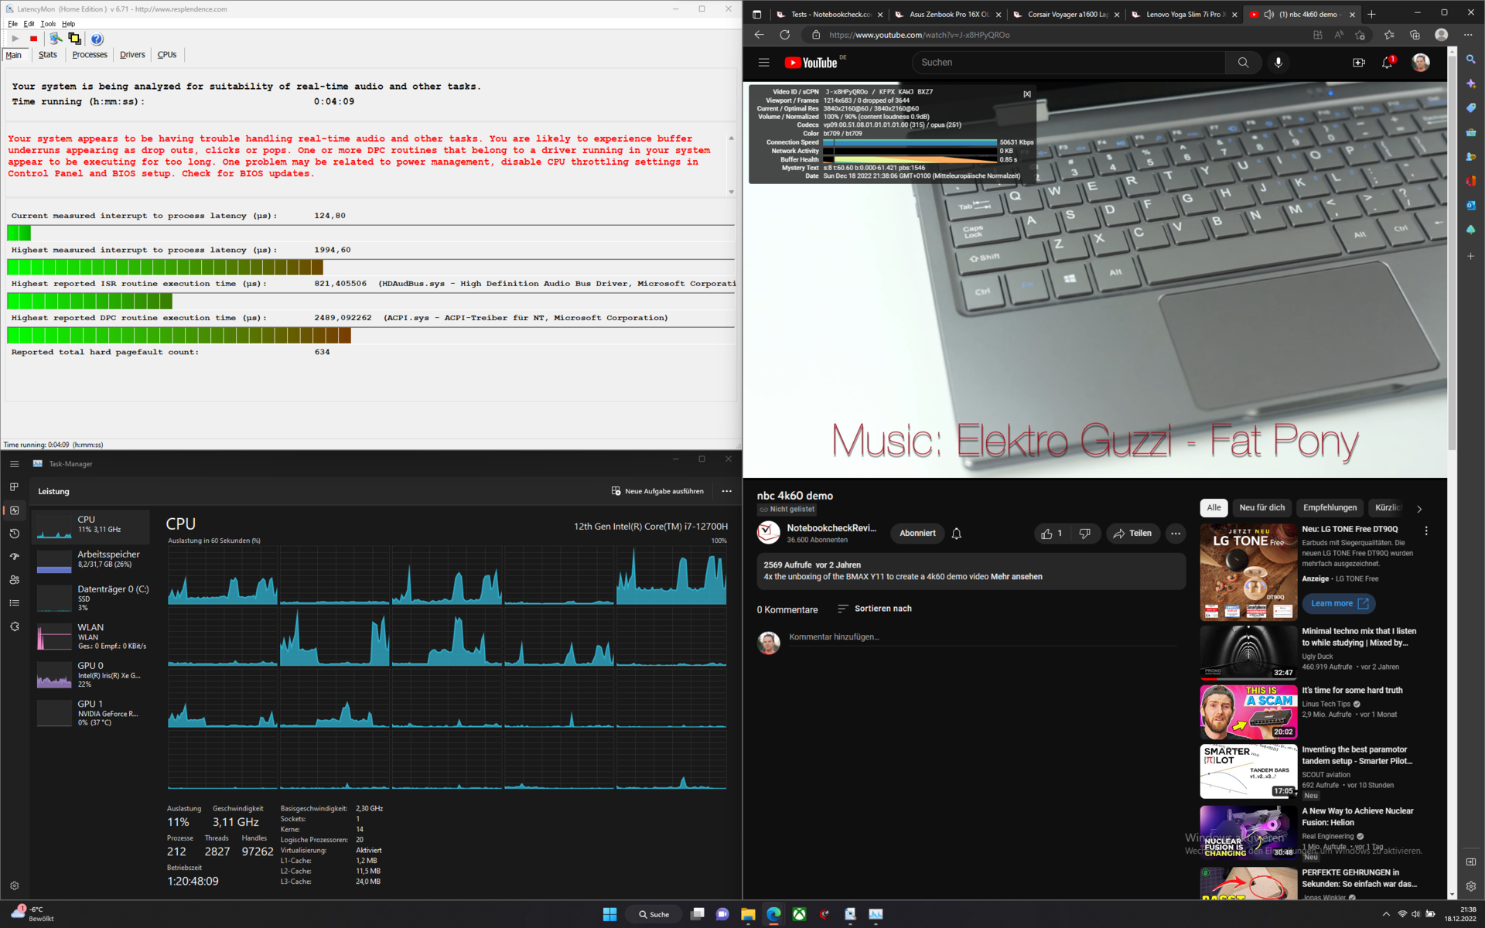Open YouTube notifications bell in header
This screenshot has width=1485, height=928.
[1387, 63]
